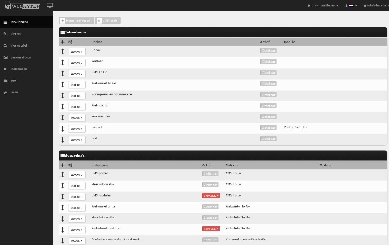Open Acties dropdown for test
The image size is (389, 245).
pos(77,140)
